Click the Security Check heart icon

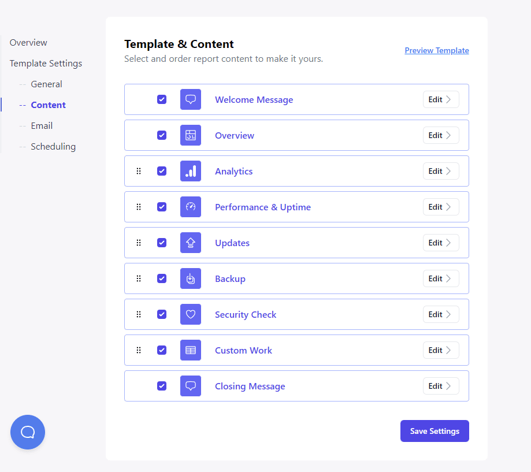click(x=191, y=314)
